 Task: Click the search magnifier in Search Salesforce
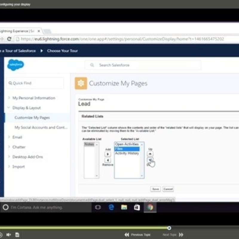[x=92, y=65]
